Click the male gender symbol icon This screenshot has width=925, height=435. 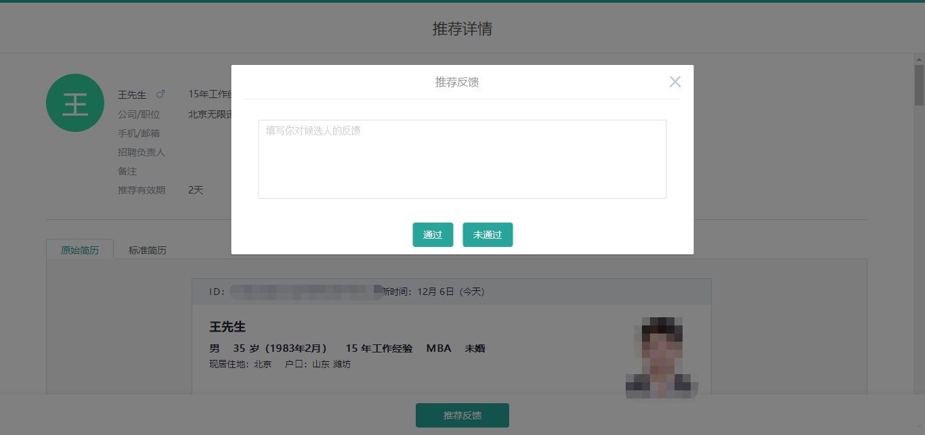(160, 95)
